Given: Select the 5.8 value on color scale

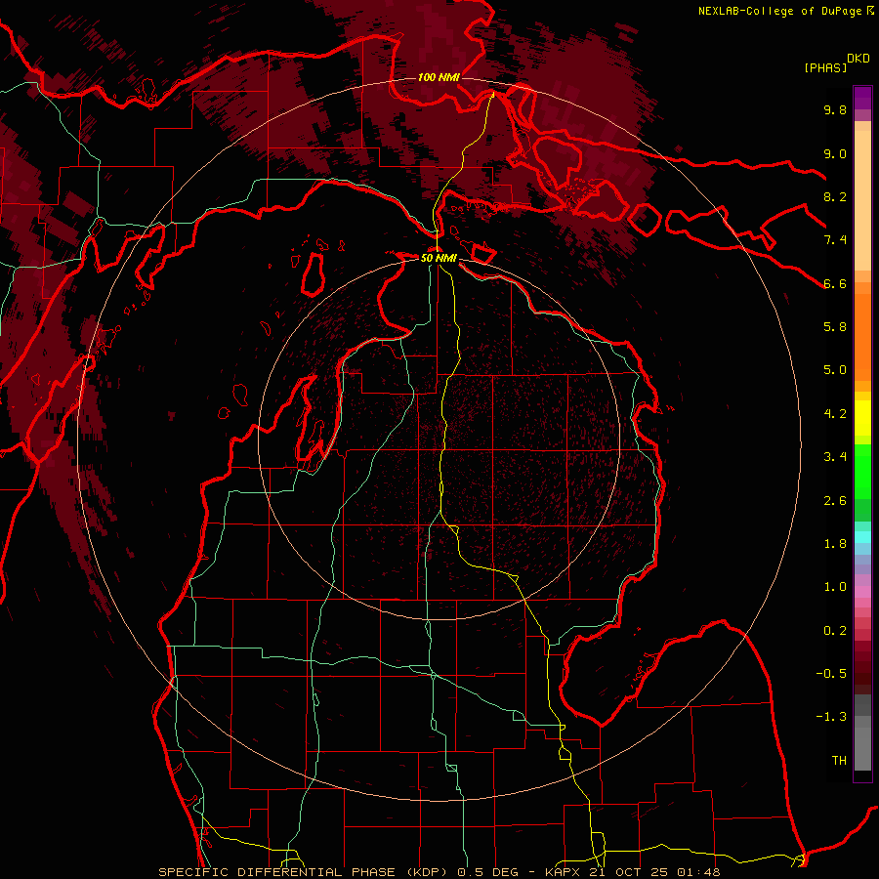Looking at the screenshot, I should click(x=835, y=327).
